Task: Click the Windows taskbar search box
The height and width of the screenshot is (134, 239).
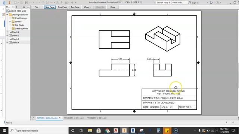Action: [x=38, y=131]
